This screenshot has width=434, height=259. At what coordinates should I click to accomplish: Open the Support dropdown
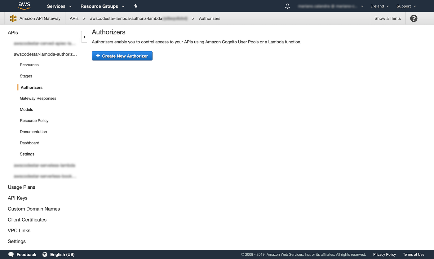(406, 6)
